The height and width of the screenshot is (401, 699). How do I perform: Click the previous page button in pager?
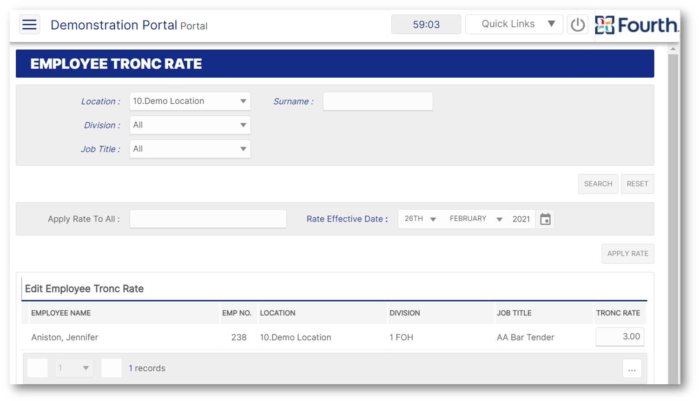coord(38,368)
